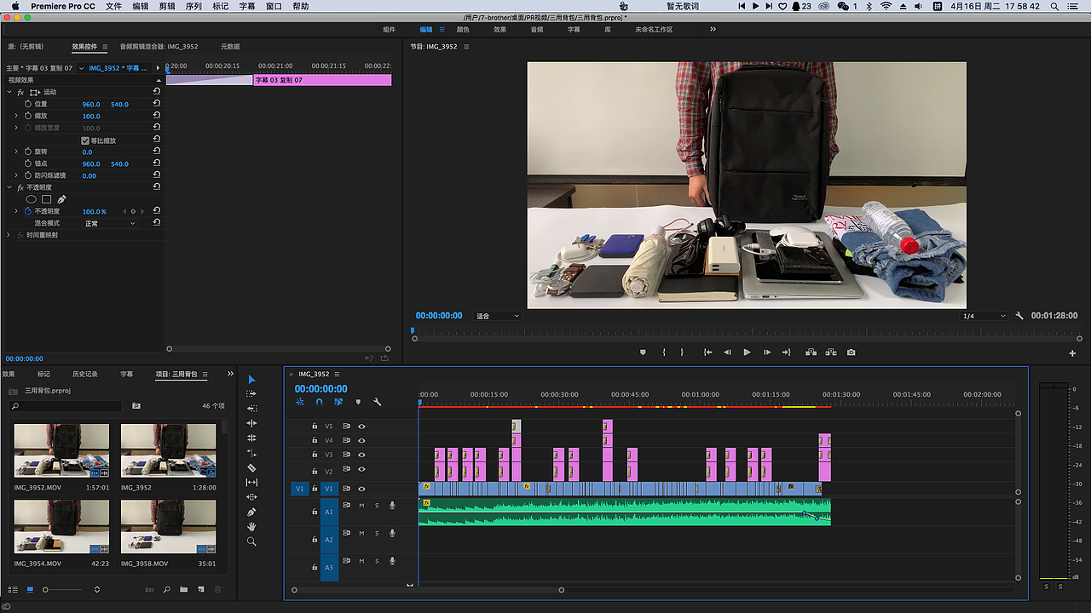
Task: Select the Pen tool in the tools panel
Action: (251, 512)
